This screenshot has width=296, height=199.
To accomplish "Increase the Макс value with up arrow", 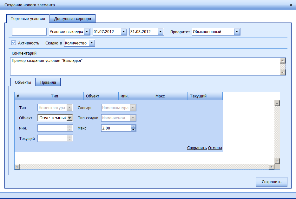I will coord(133,126).
